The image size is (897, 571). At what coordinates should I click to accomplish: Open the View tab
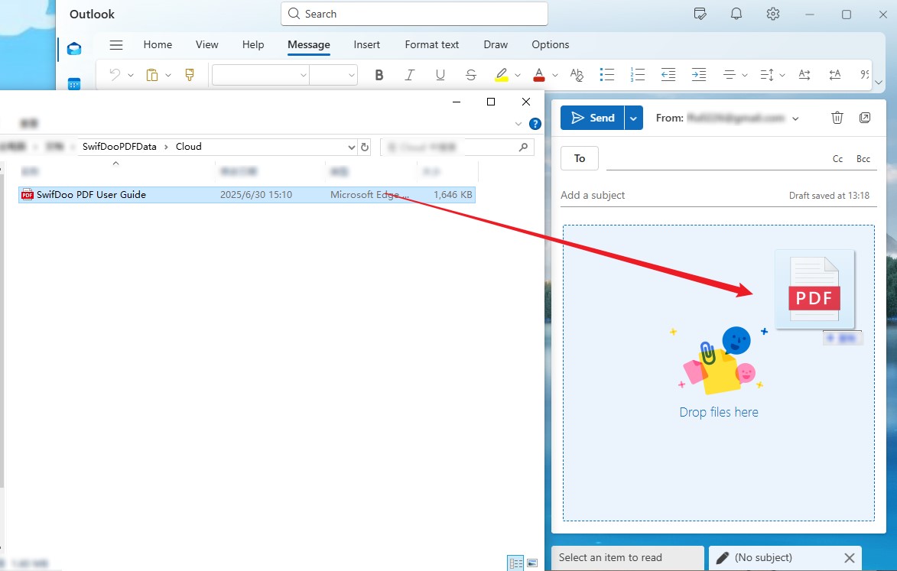tap(207, 44)
